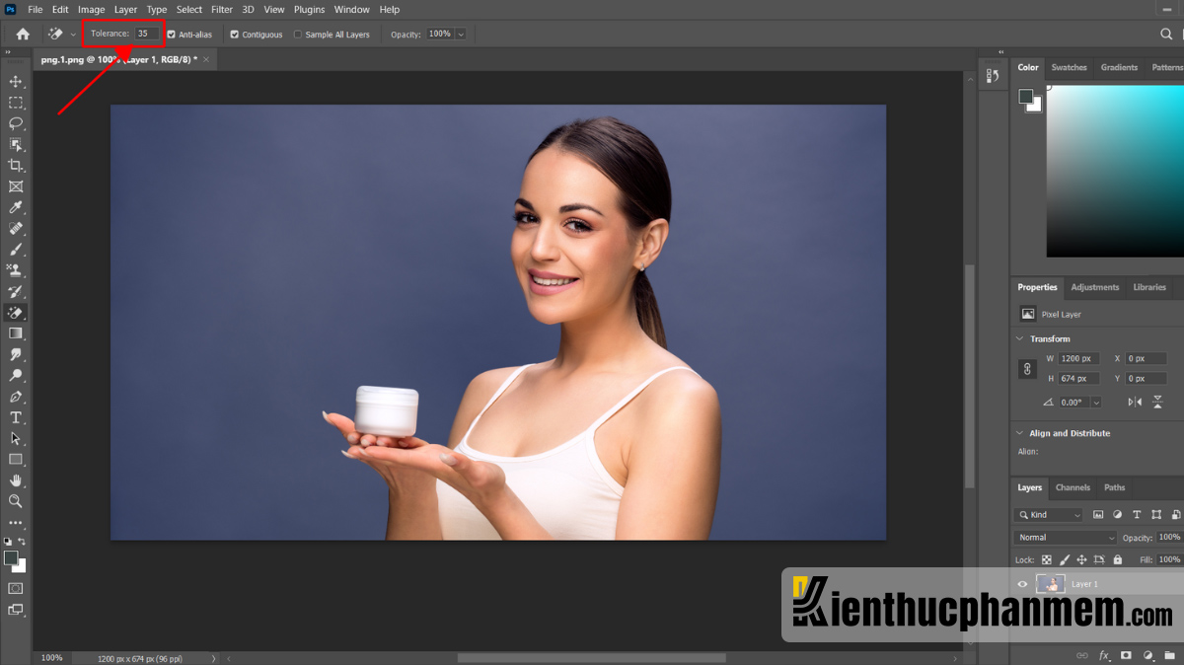
Task: Uncheck the Contiguous option
Action: coord(235,35)
